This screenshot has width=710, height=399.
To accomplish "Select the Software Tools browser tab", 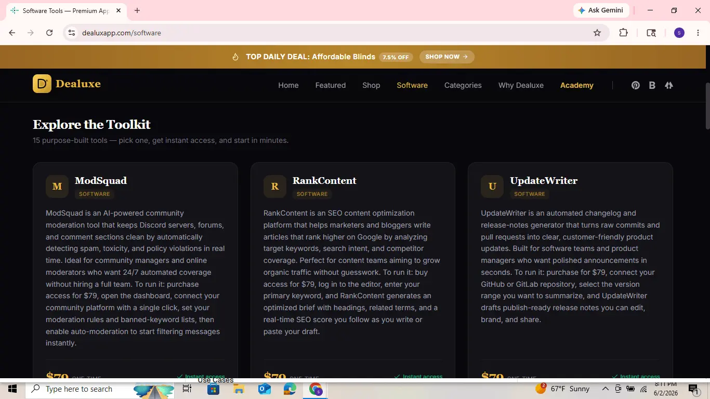I will coord(66,10).
